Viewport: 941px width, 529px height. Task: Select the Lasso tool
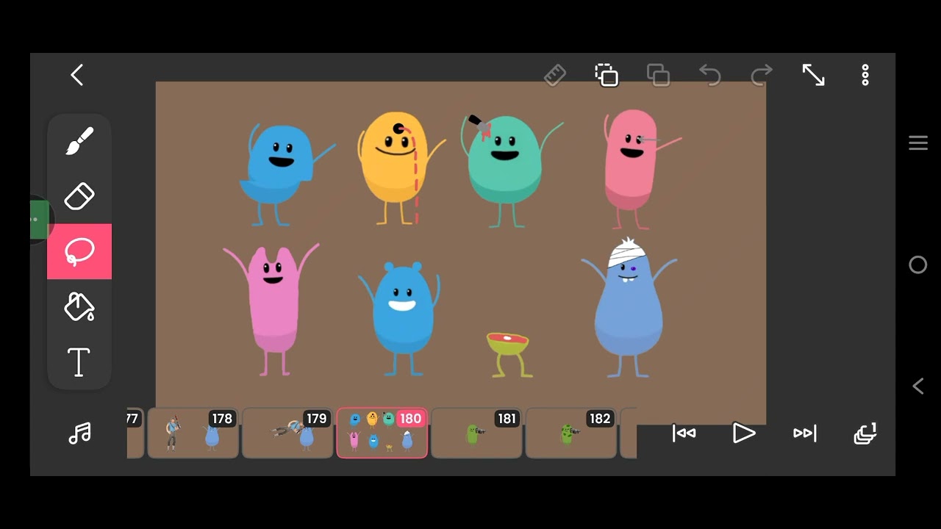click(79, 251)
